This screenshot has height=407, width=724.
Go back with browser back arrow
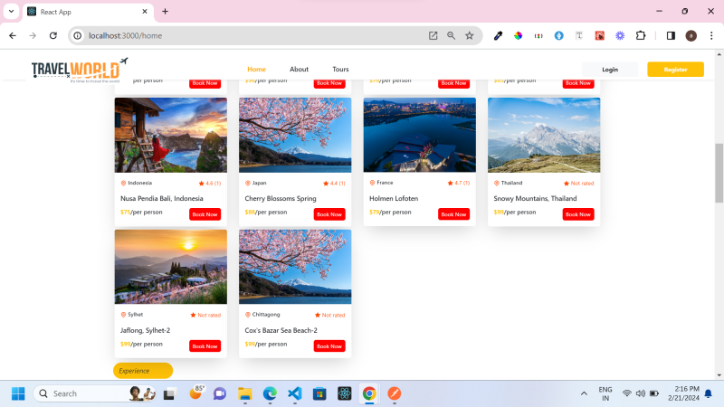[x=13, y=35]
